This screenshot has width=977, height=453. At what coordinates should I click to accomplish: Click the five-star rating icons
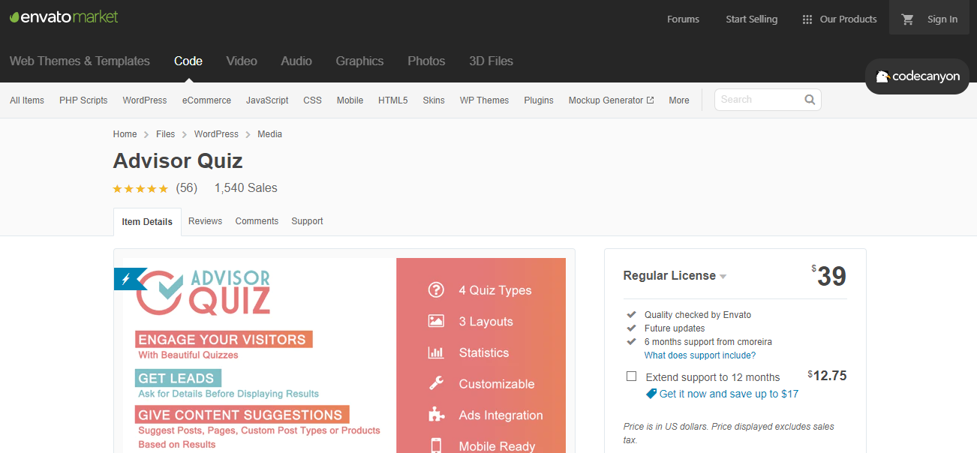point(140,189)
